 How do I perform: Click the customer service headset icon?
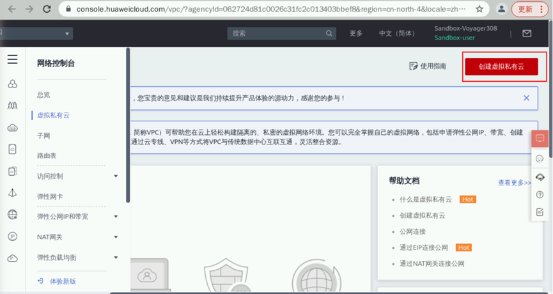click(x=540, y=176)
